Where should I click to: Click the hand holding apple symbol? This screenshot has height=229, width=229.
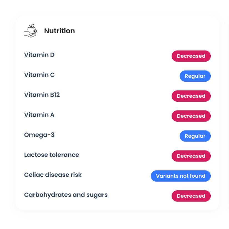pyautogui.click(x=31, y=31)
